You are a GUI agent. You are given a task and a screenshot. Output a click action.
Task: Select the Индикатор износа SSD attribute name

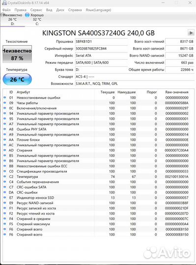[x=35, y=198]
